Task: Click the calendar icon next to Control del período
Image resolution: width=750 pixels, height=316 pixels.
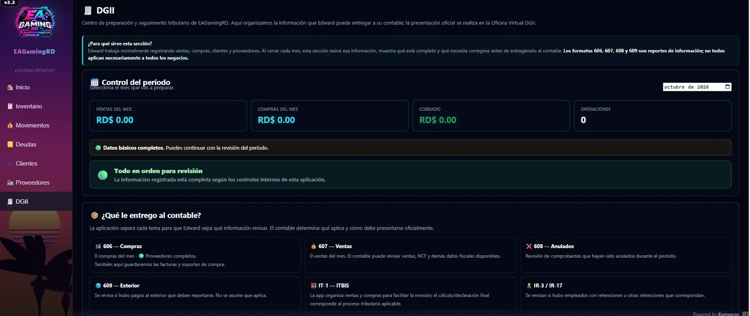Action: tap(94, 82)
